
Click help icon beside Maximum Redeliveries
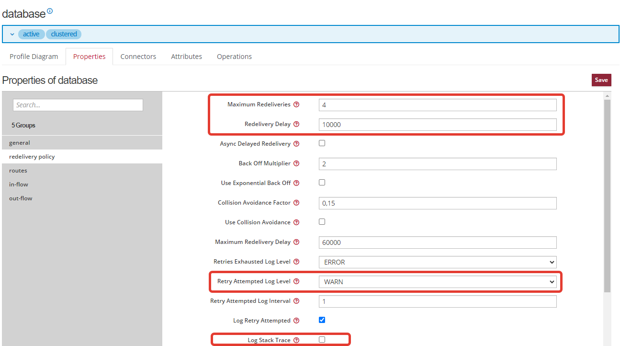[296, 104]
